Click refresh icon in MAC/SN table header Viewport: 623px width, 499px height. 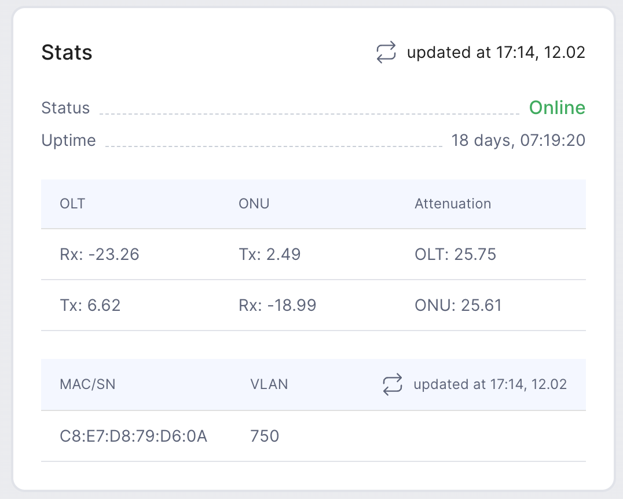[x=392, y=384]
